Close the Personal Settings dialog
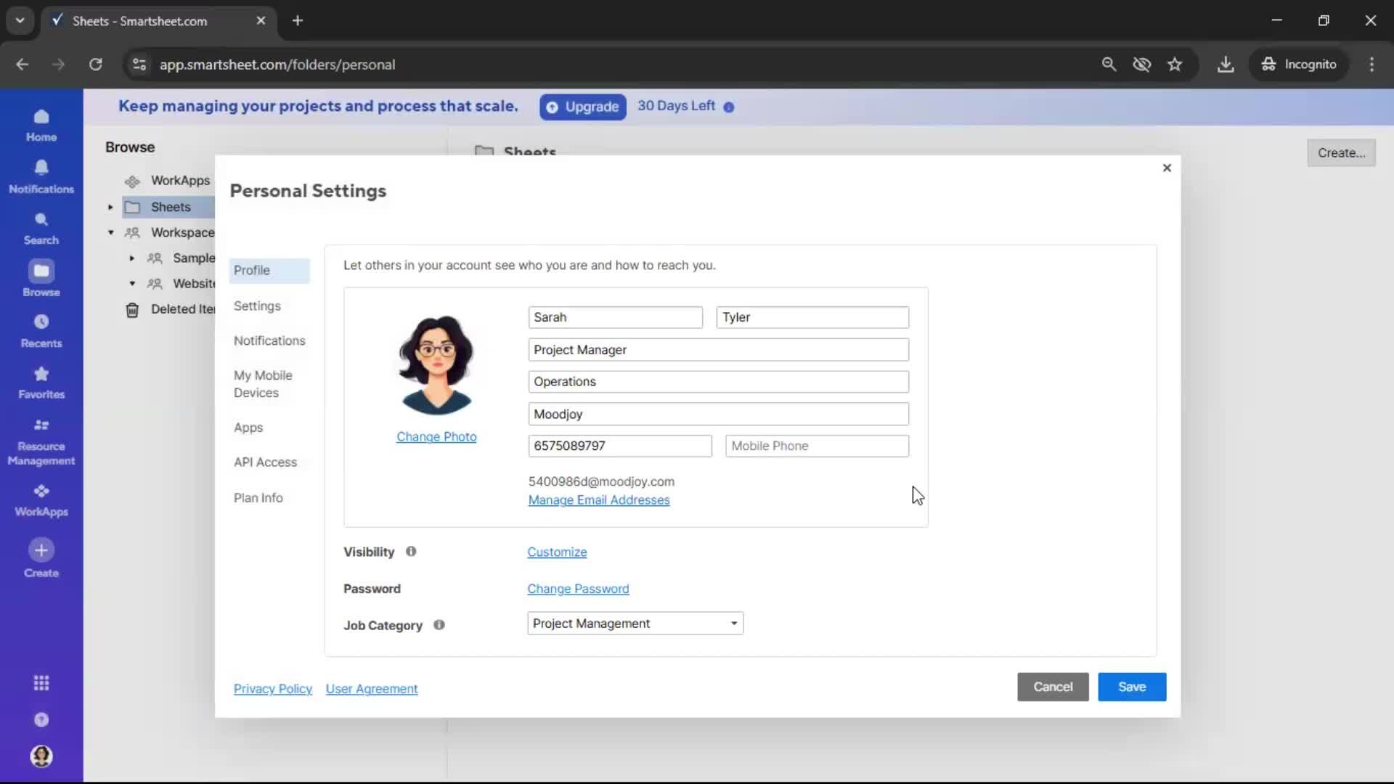The height and width of the screenshot is (784, 1394). tap(1167, 168)
